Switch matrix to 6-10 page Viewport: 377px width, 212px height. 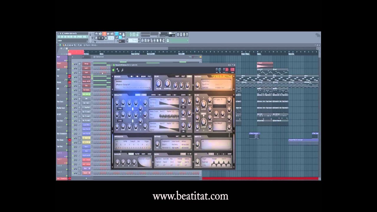click(189, 154)
